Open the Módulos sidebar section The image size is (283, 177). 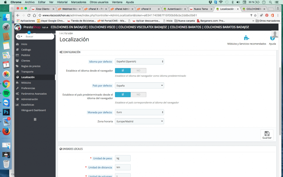(26, 83)
